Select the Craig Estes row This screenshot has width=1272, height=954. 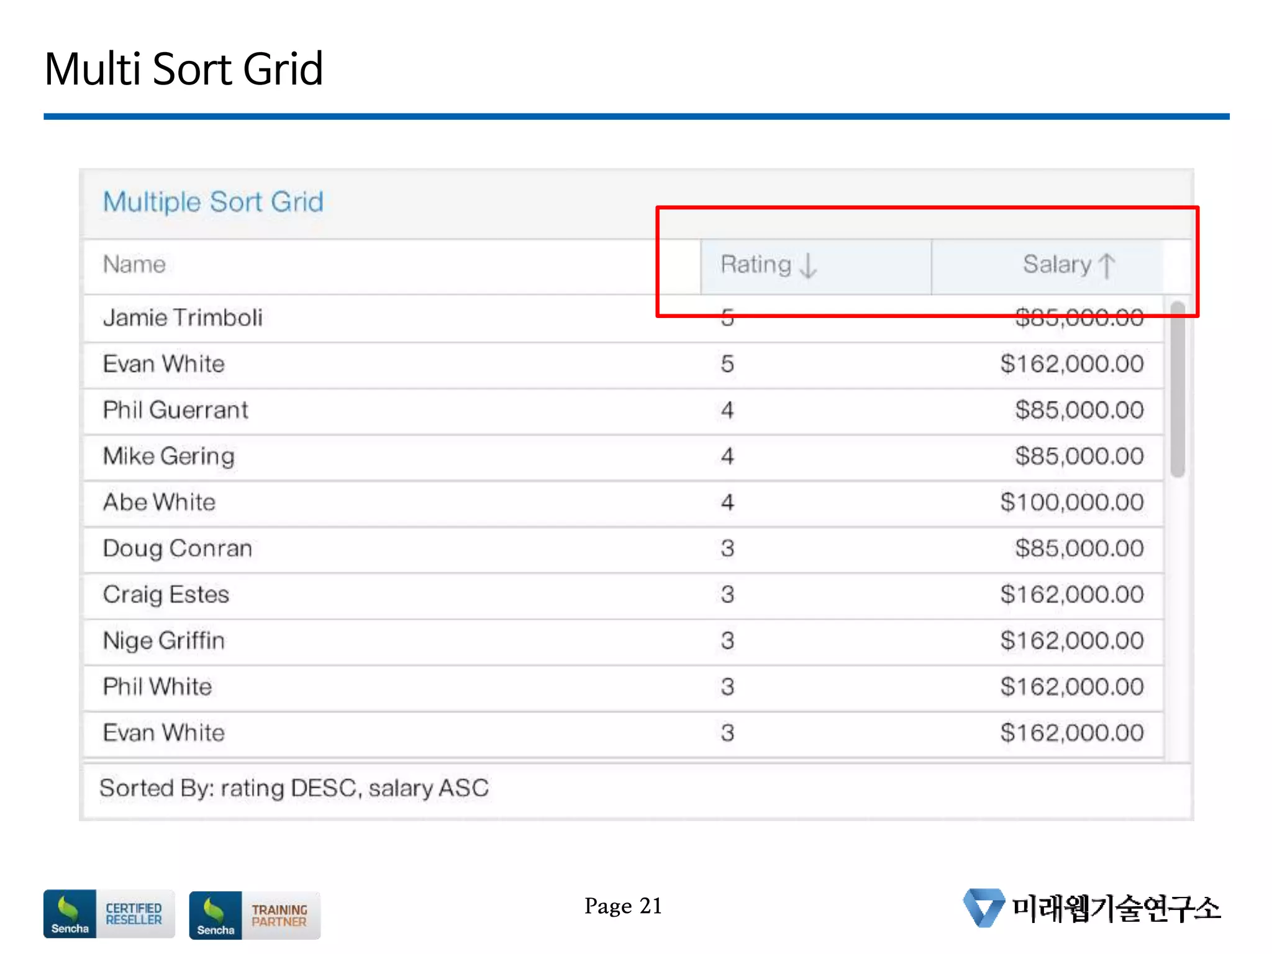click(x=166, y=595)
